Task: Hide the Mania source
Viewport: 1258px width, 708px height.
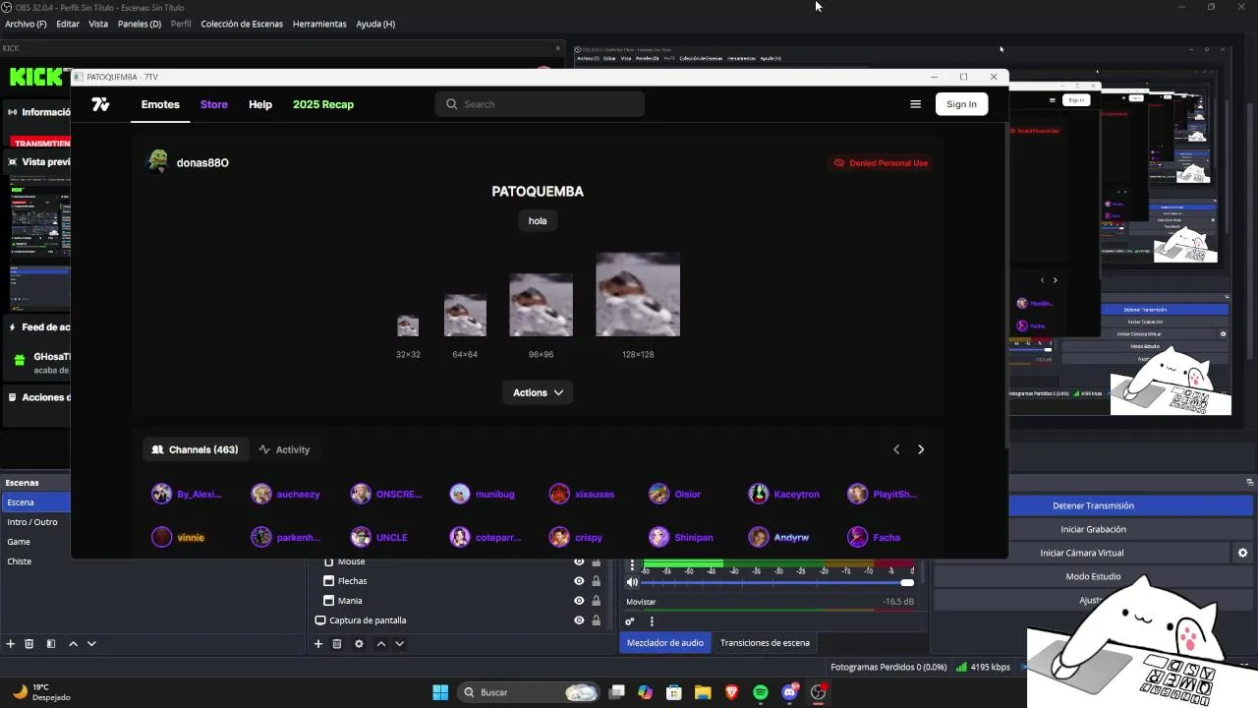Action: [x=579, y=601]
